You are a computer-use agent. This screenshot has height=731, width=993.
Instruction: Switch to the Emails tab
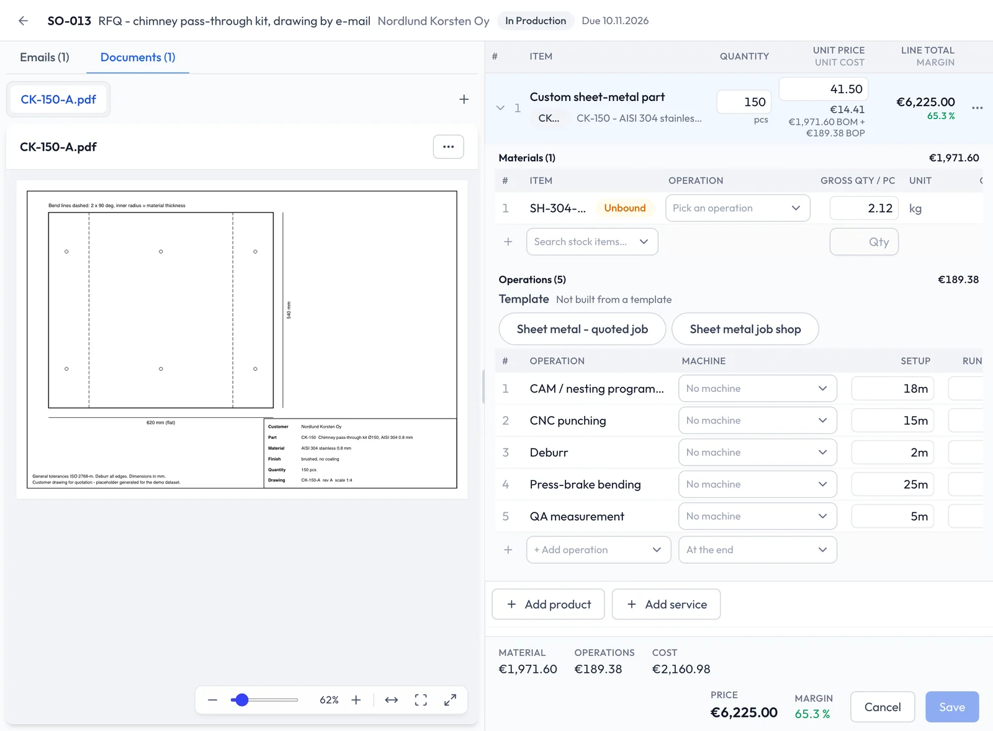click(45, 57)
